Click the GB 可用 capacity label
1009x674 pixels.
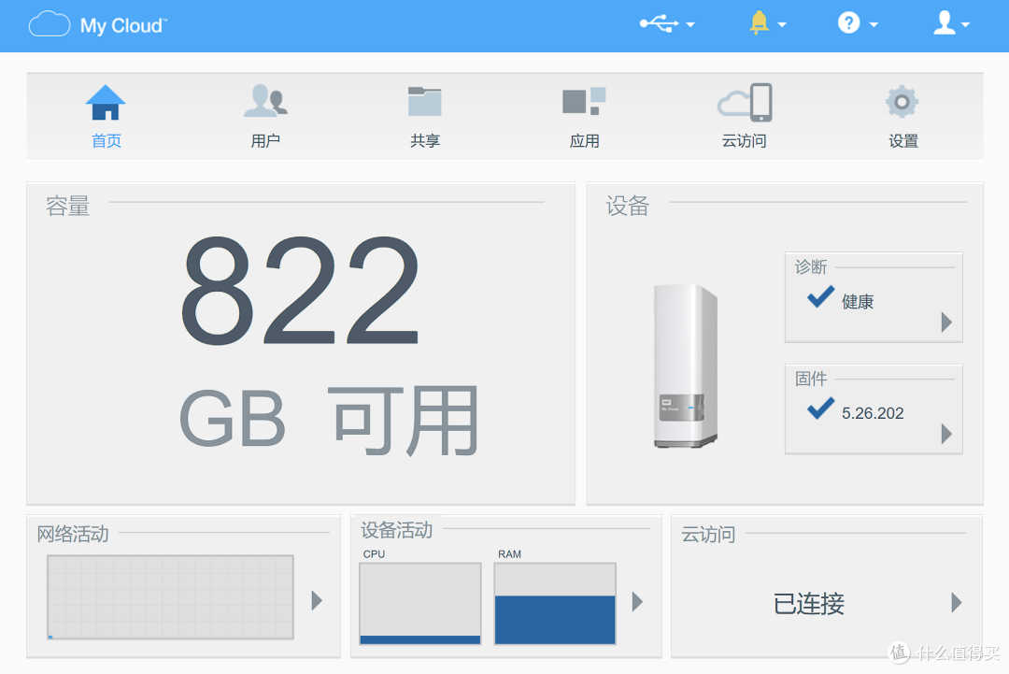tap(329, 421)
